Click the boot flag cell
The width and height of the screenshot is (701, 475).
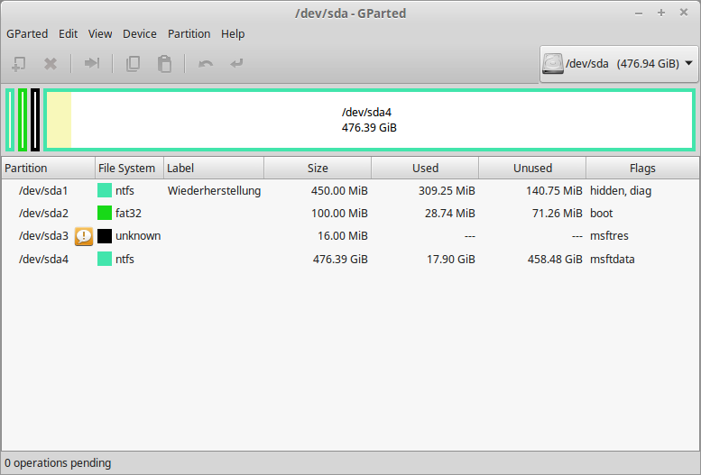click(601, 213)
